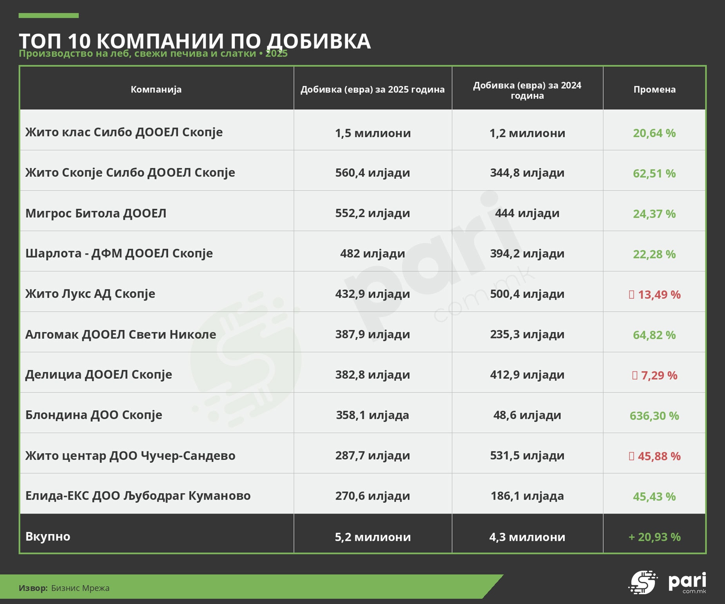Click the red decline marker beside 13,49 %
This screenshot has width=725, height=604.
[x=631, y=295]
